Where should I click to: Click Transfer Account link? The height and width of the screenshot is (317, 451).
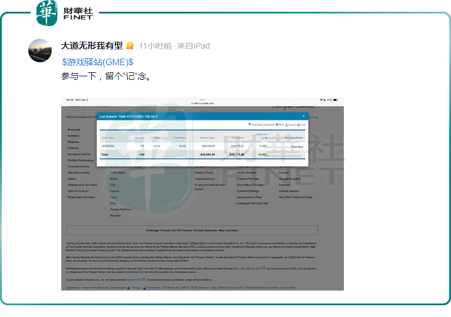click(x=204, y=178)
